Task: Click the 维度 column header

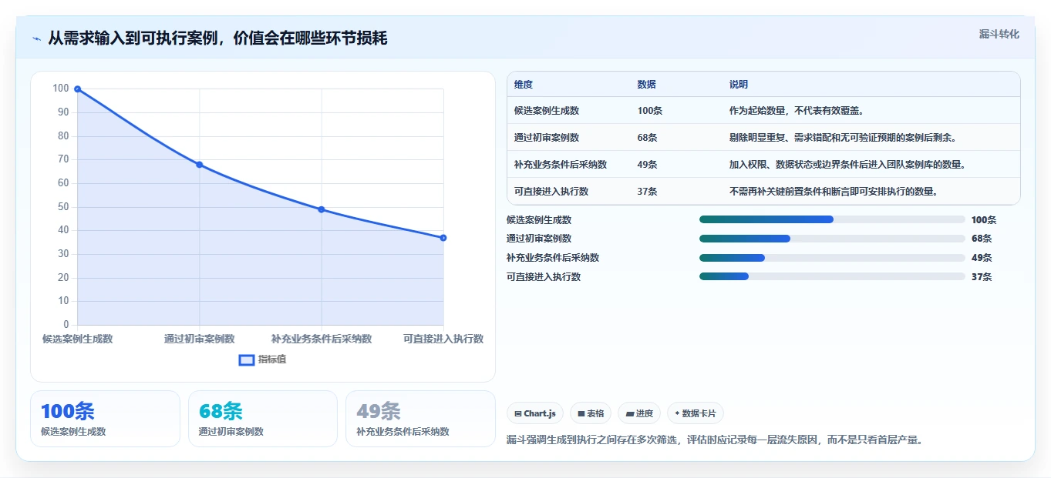Action: coord(524,85)
